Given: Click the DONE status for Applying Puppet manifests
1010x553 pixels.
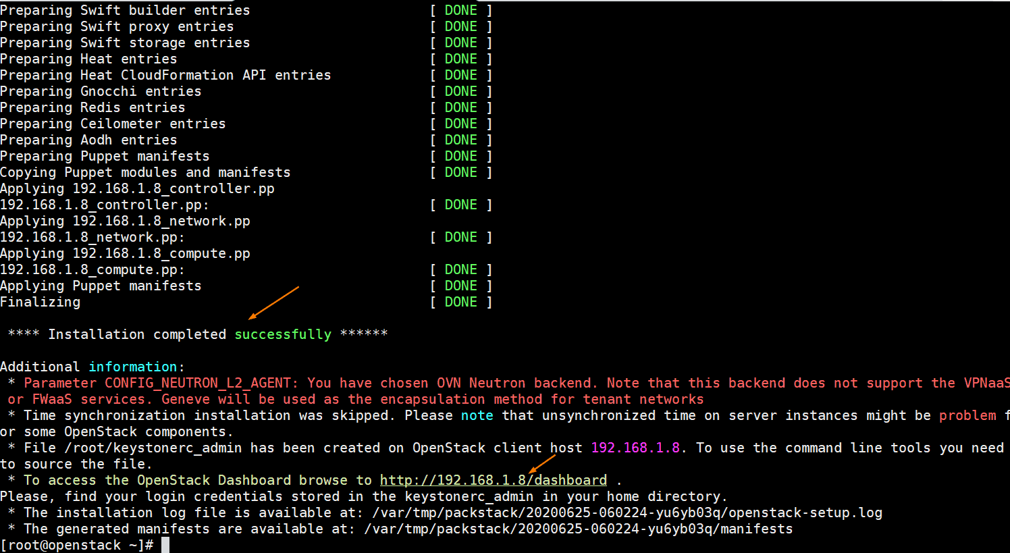Looking at the screenshot, I should (x=460, y=285).
